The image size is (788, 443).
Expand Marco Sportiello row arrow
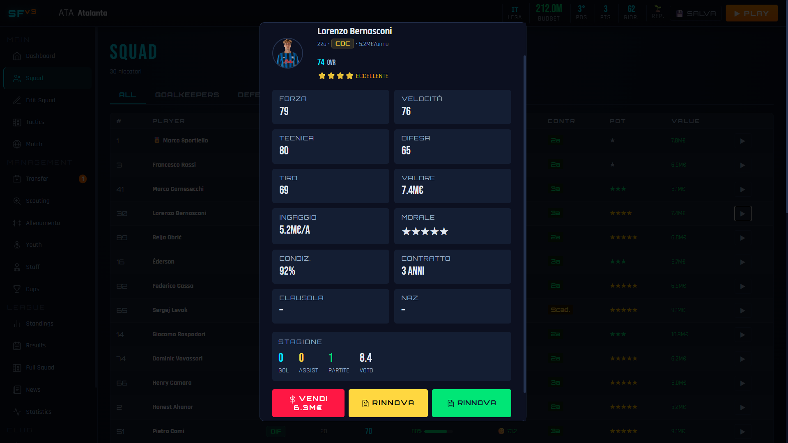pyautogui.click(x=743, y=141)
